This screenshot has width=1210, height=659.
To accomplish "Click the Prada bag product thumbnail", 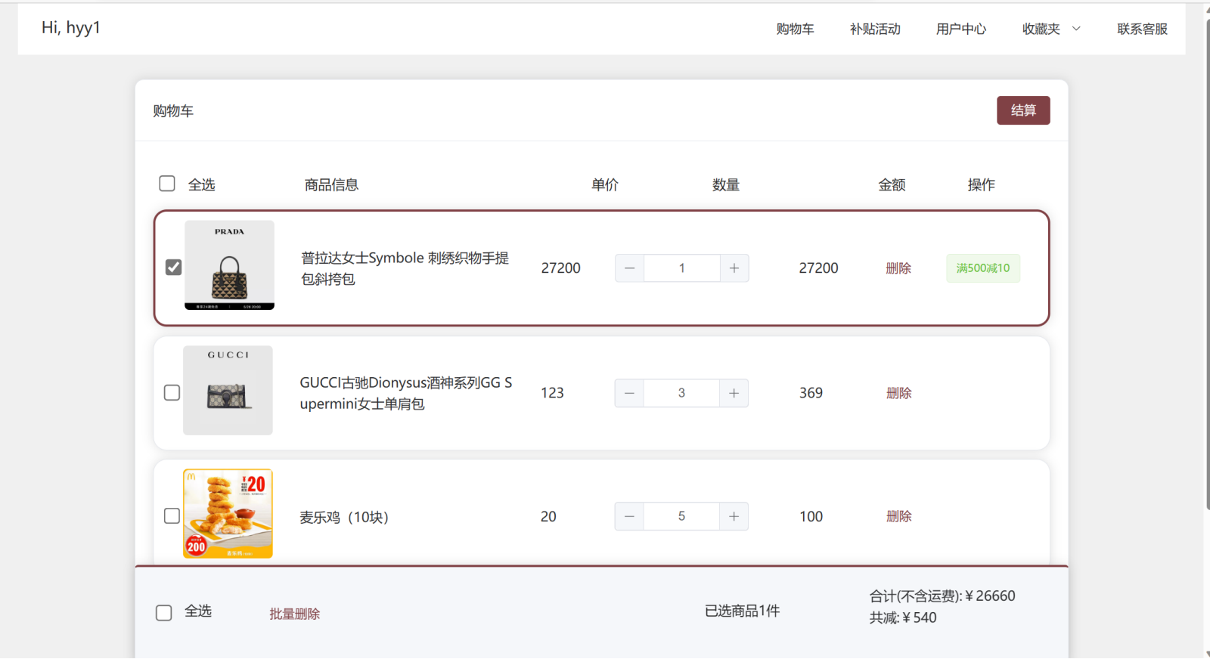I will (x=229, y=265).
